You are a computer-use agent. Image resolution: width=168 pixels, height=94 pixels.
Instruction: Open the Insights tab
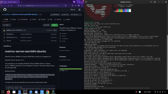tap(67, 20)
